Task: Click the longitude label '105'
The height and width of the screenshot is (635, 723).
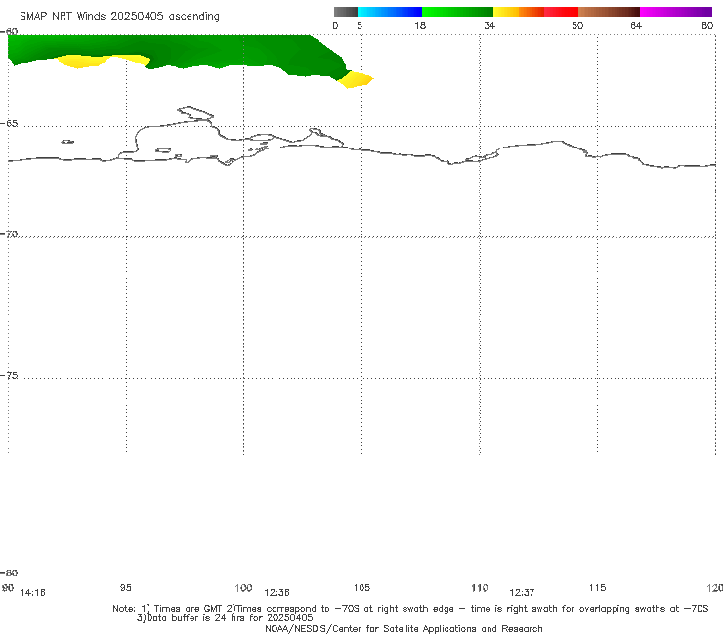Action: [361, 587]
